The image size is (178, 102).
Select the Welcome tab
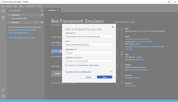[52, 10]
